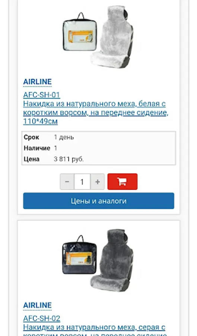Open the AIRLINE brand link above AFC-SH-02
Viewport: 197px width, 336px height.
(37, 305)
